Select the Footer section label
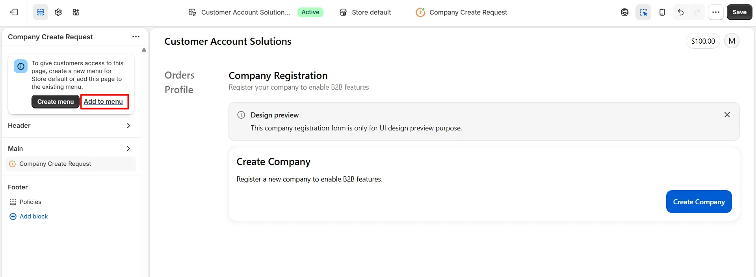The height and width of the screenshot is (277, 756). coord(18,187)
